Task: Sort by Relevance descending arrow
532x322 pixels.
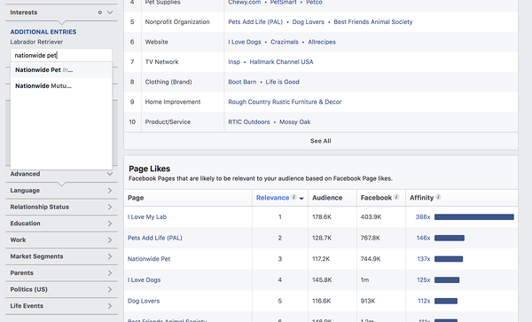Action: click(301, 198)
